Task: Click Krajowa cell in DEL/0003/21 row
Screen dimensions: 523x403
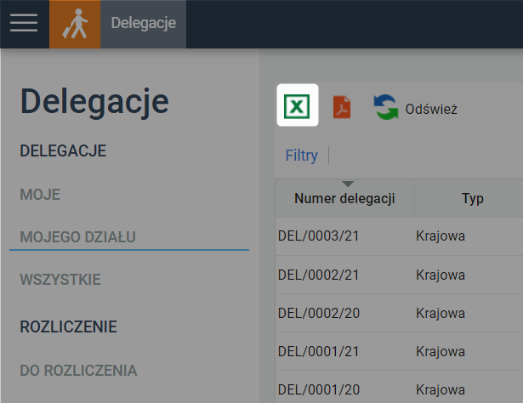Action: tap(441, 236)
